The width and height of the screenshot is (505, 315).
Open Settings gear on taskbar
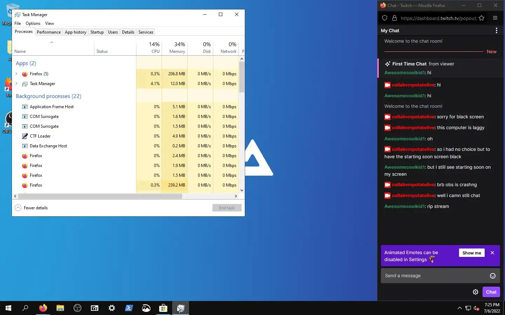112,308
